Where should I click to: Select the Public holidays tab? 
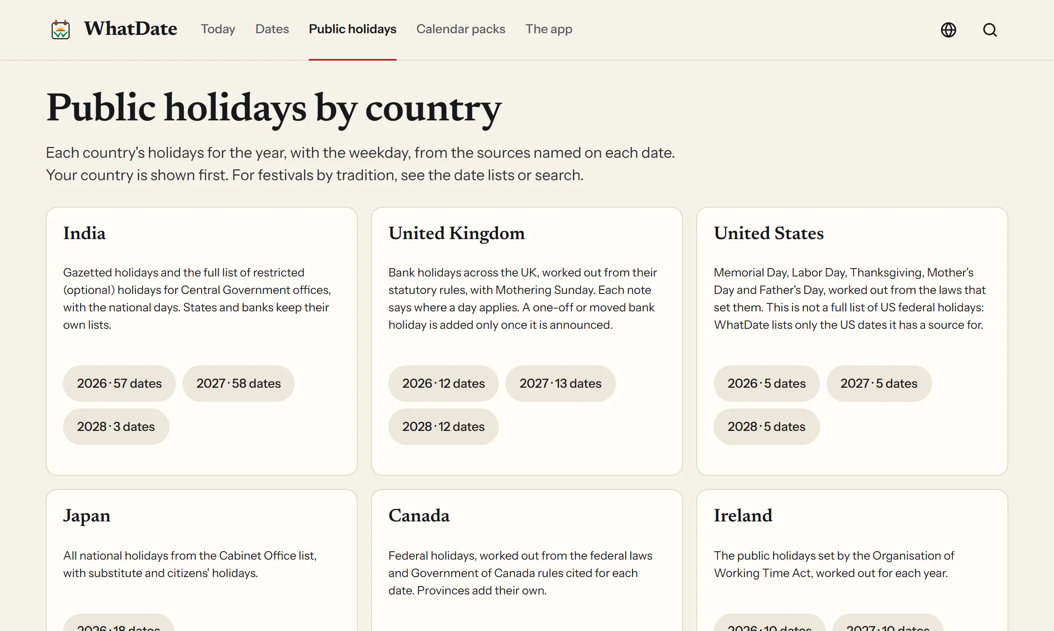tap(352, 29)
